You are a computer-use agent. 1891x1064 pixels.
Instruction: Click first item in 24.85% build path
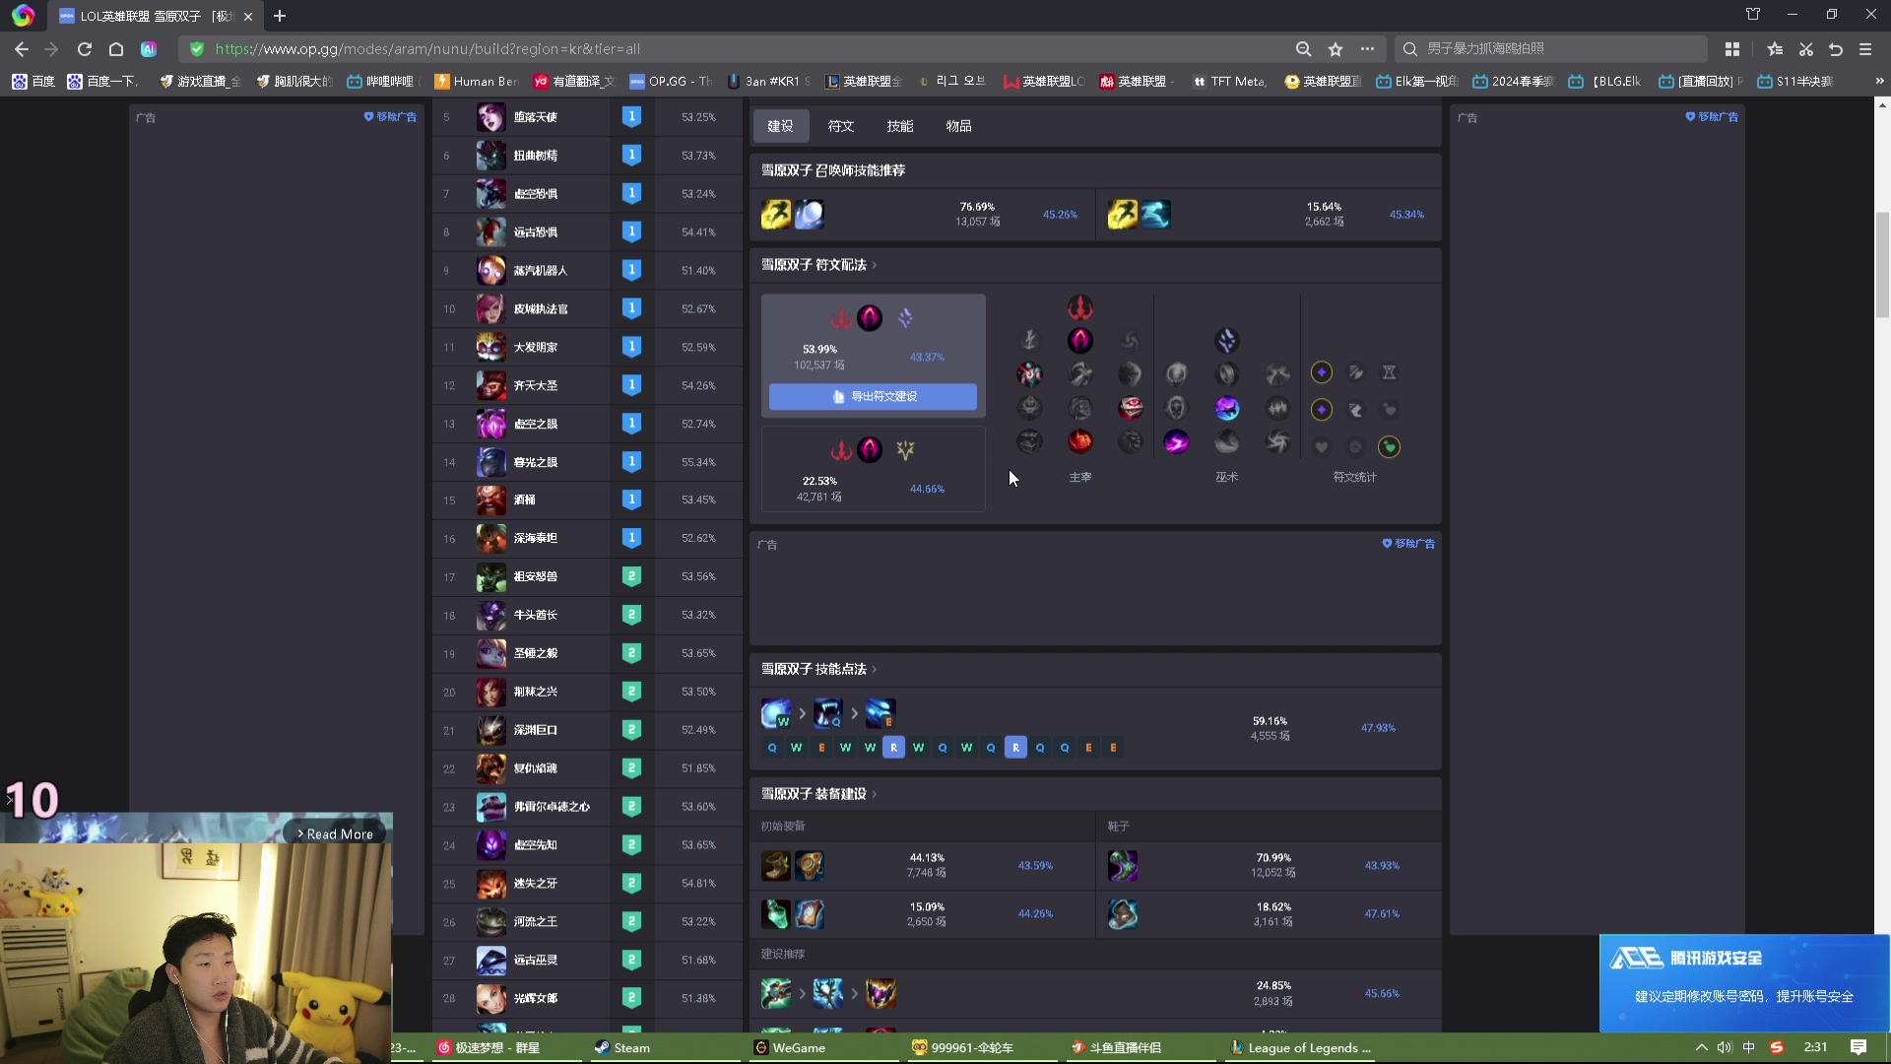[x=776, y=993]
